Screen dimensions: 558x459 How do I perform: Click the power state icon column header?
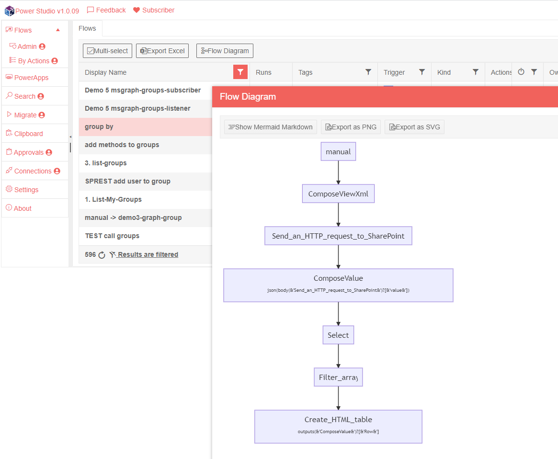tap(521, 72)
